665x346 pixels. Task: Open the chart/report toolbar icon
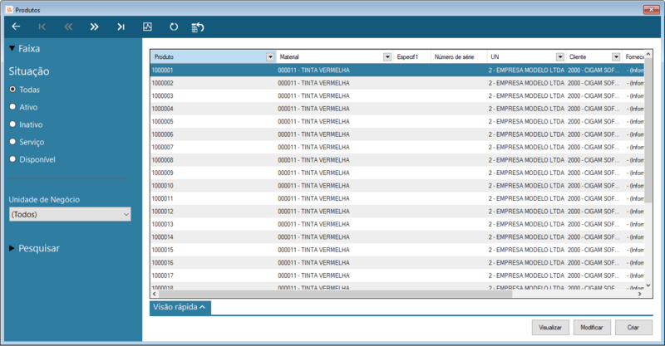click(x=147, y=27)
